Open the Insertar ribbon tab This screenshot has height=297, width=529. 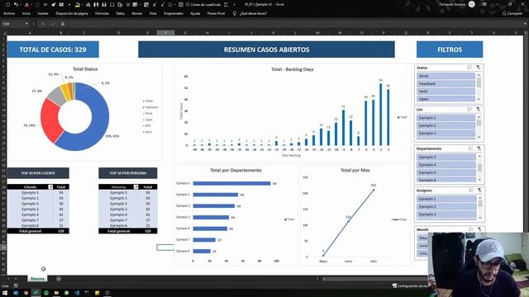(43, 13)
